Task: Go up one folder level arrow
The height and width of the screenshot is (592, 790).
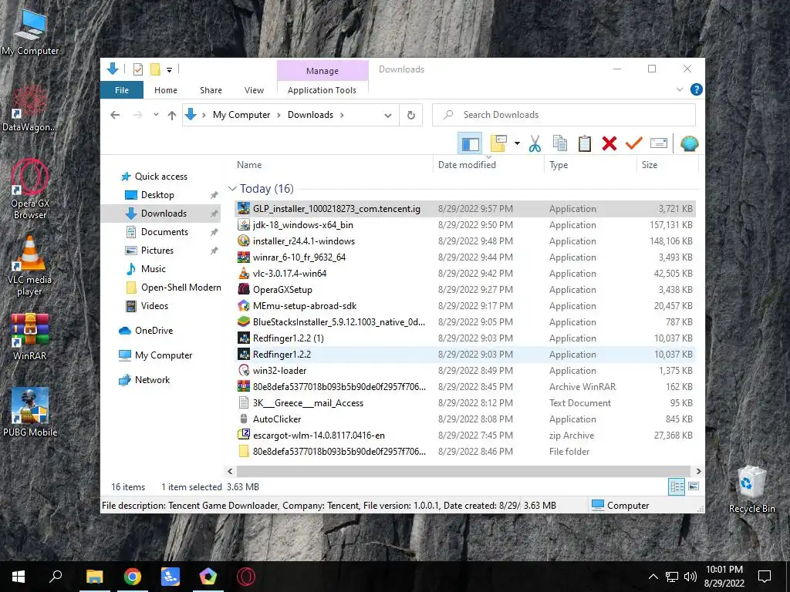Action: 172,116
